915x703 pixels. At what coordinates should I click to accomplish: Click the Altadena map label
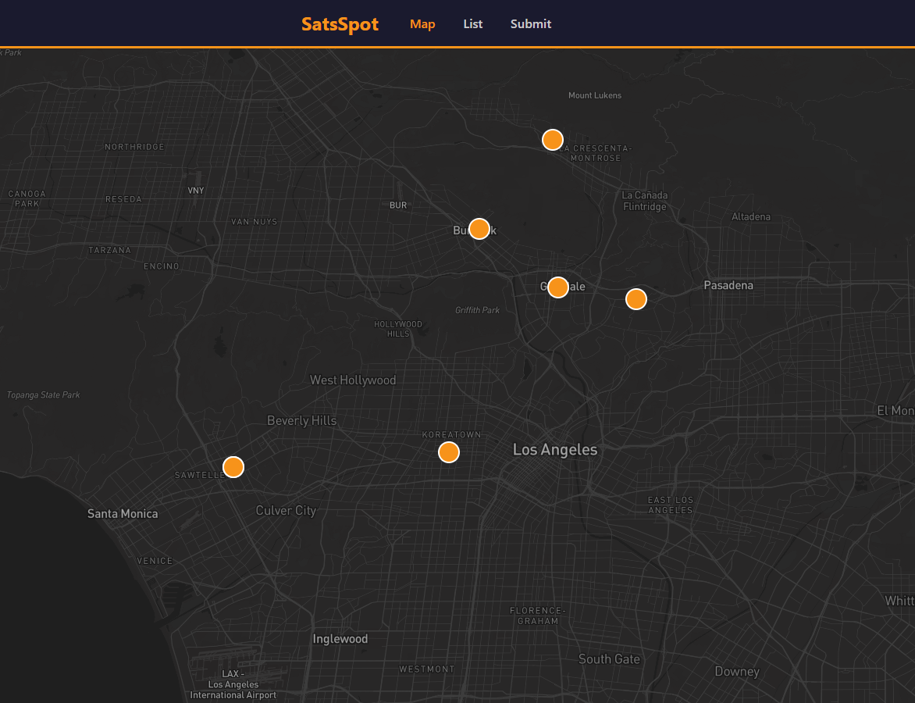tap(751, 216)
